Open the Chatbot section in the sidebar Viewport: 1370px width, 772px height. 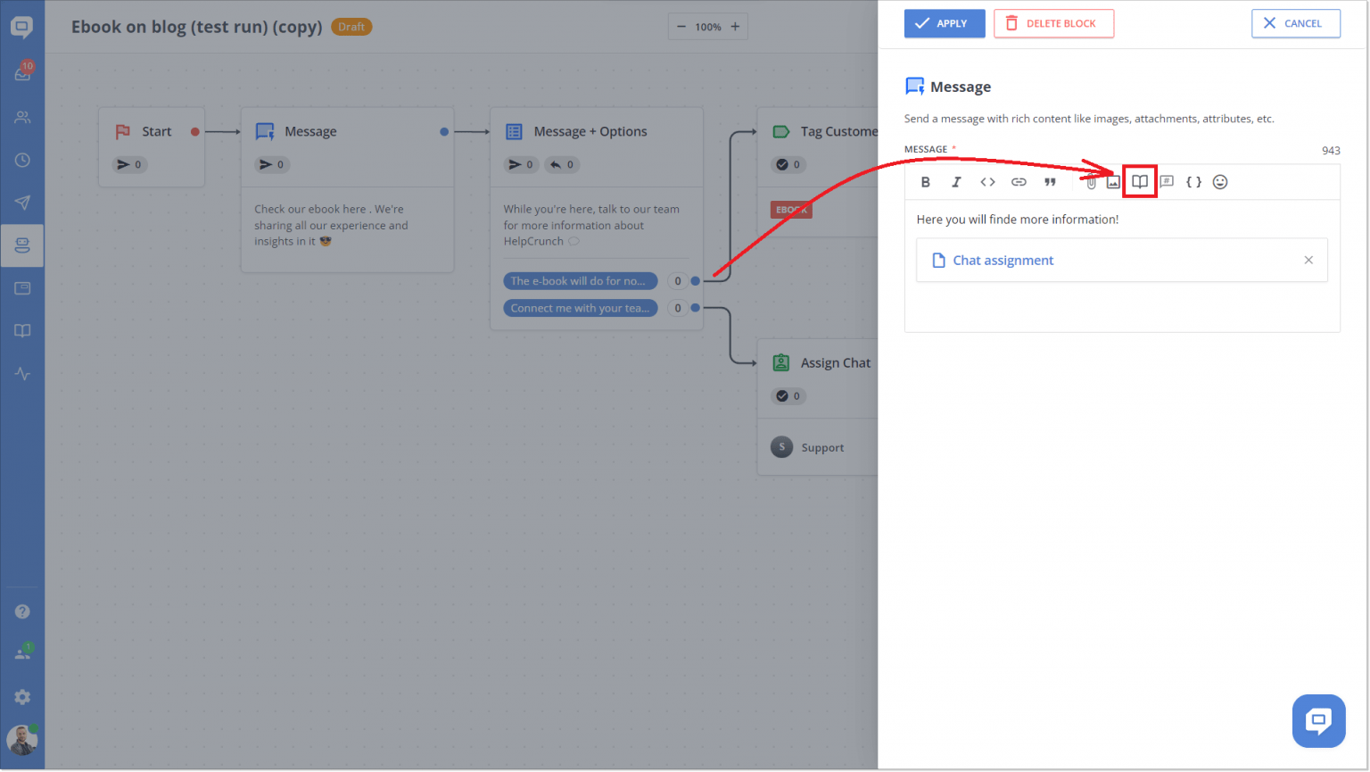(22, 245)
